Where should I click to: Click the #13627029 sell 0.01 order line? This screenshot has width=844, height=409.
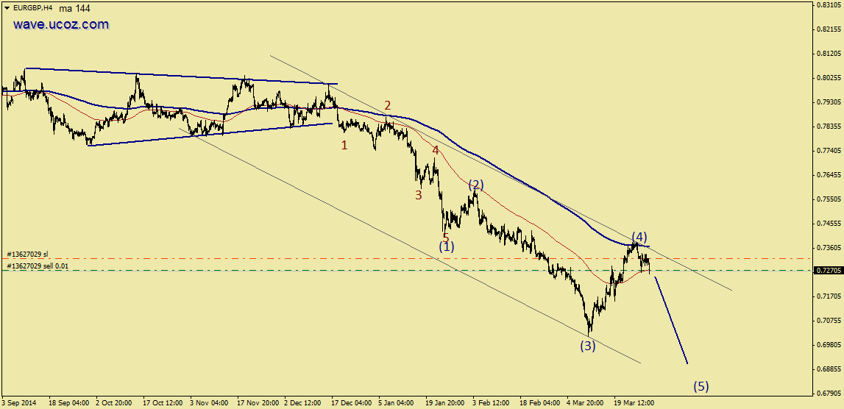[x=37, y=266]
